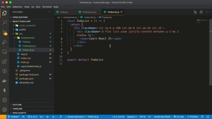Open the Source Control view

tap(5, 32)
